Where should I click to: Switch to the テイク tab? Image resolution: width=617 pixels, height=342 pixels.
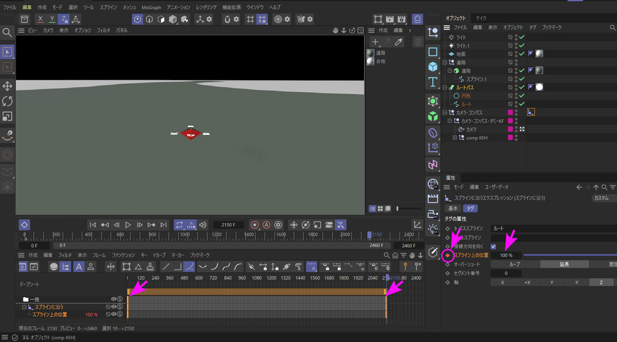point(481,18)
